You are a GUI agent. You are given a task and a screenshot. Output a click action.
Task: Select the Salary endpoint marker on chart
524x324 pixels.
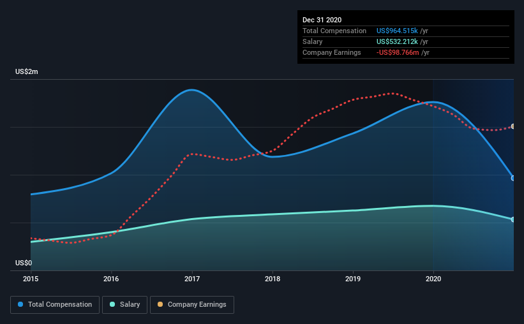pyautogui.click(x=513, y=219)
